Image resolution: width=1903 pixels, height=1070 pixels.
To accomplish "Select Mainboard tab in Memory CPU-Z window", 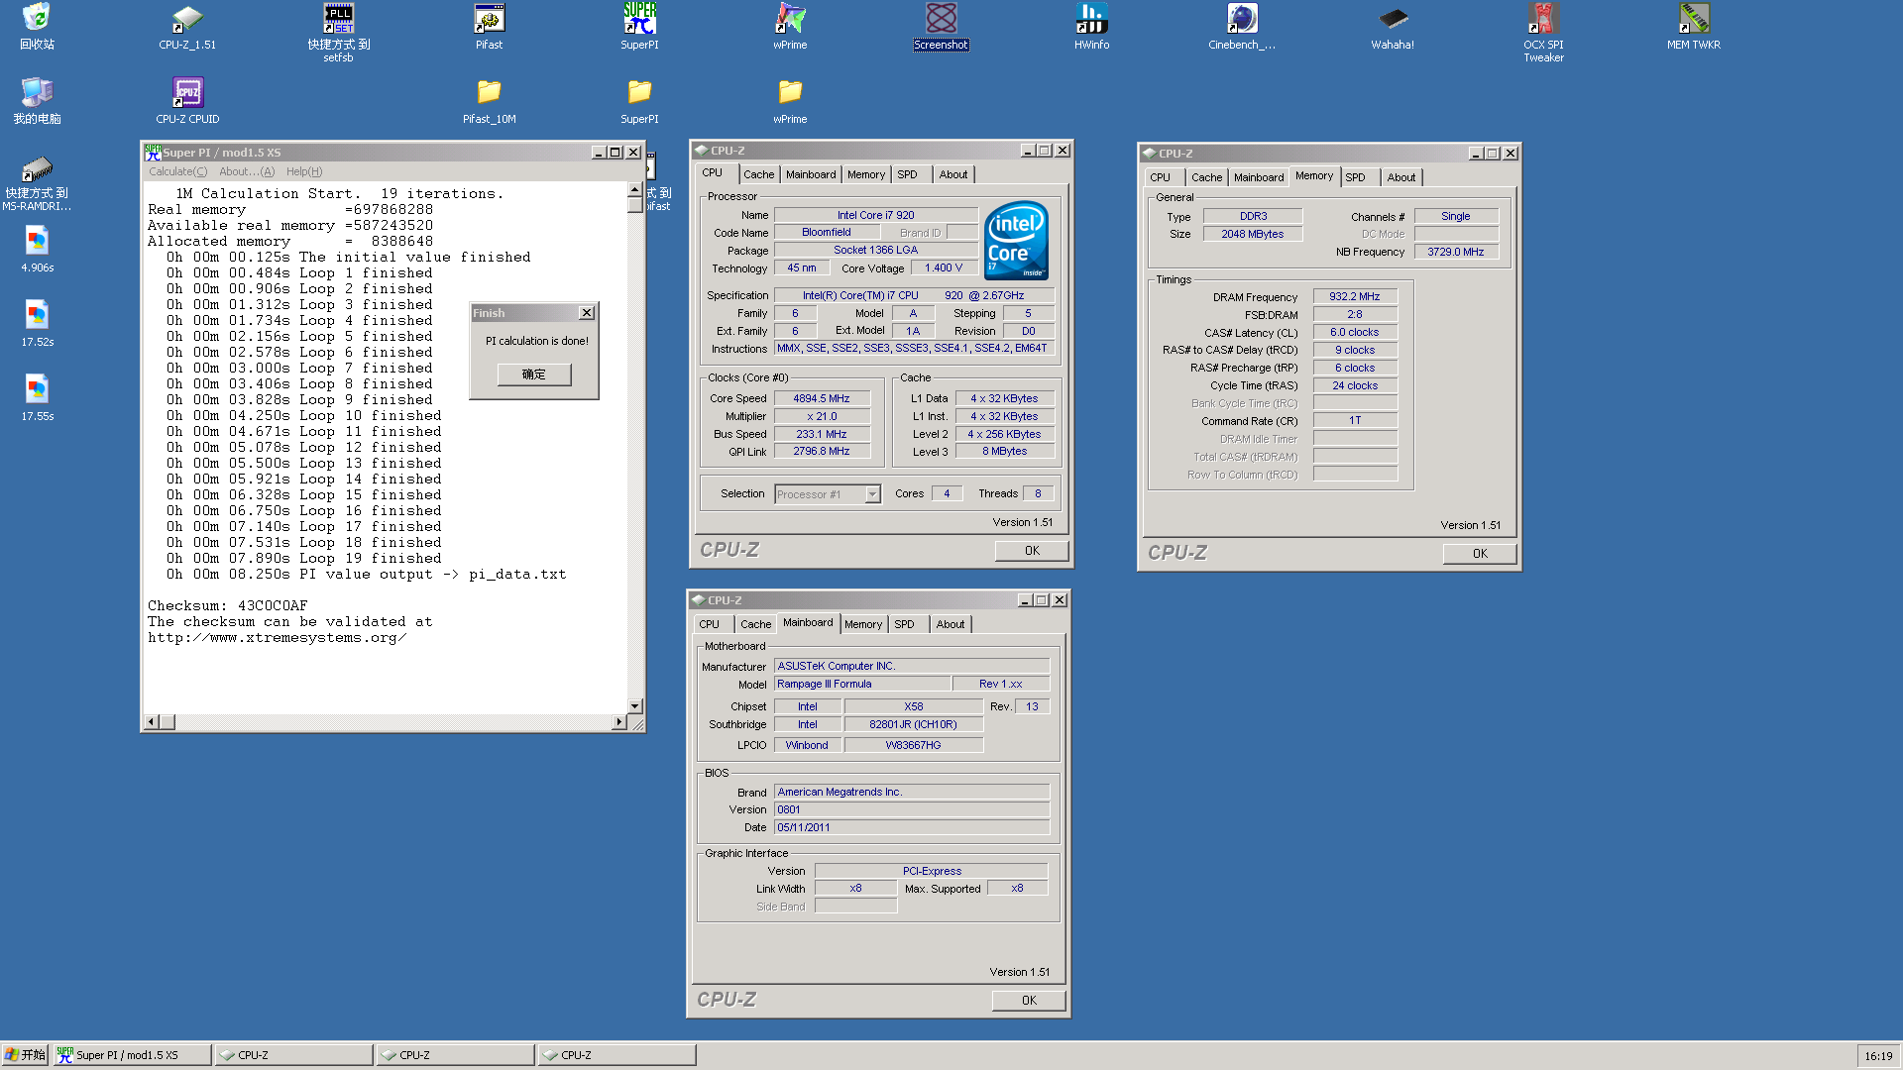I will pos(1259,177).
